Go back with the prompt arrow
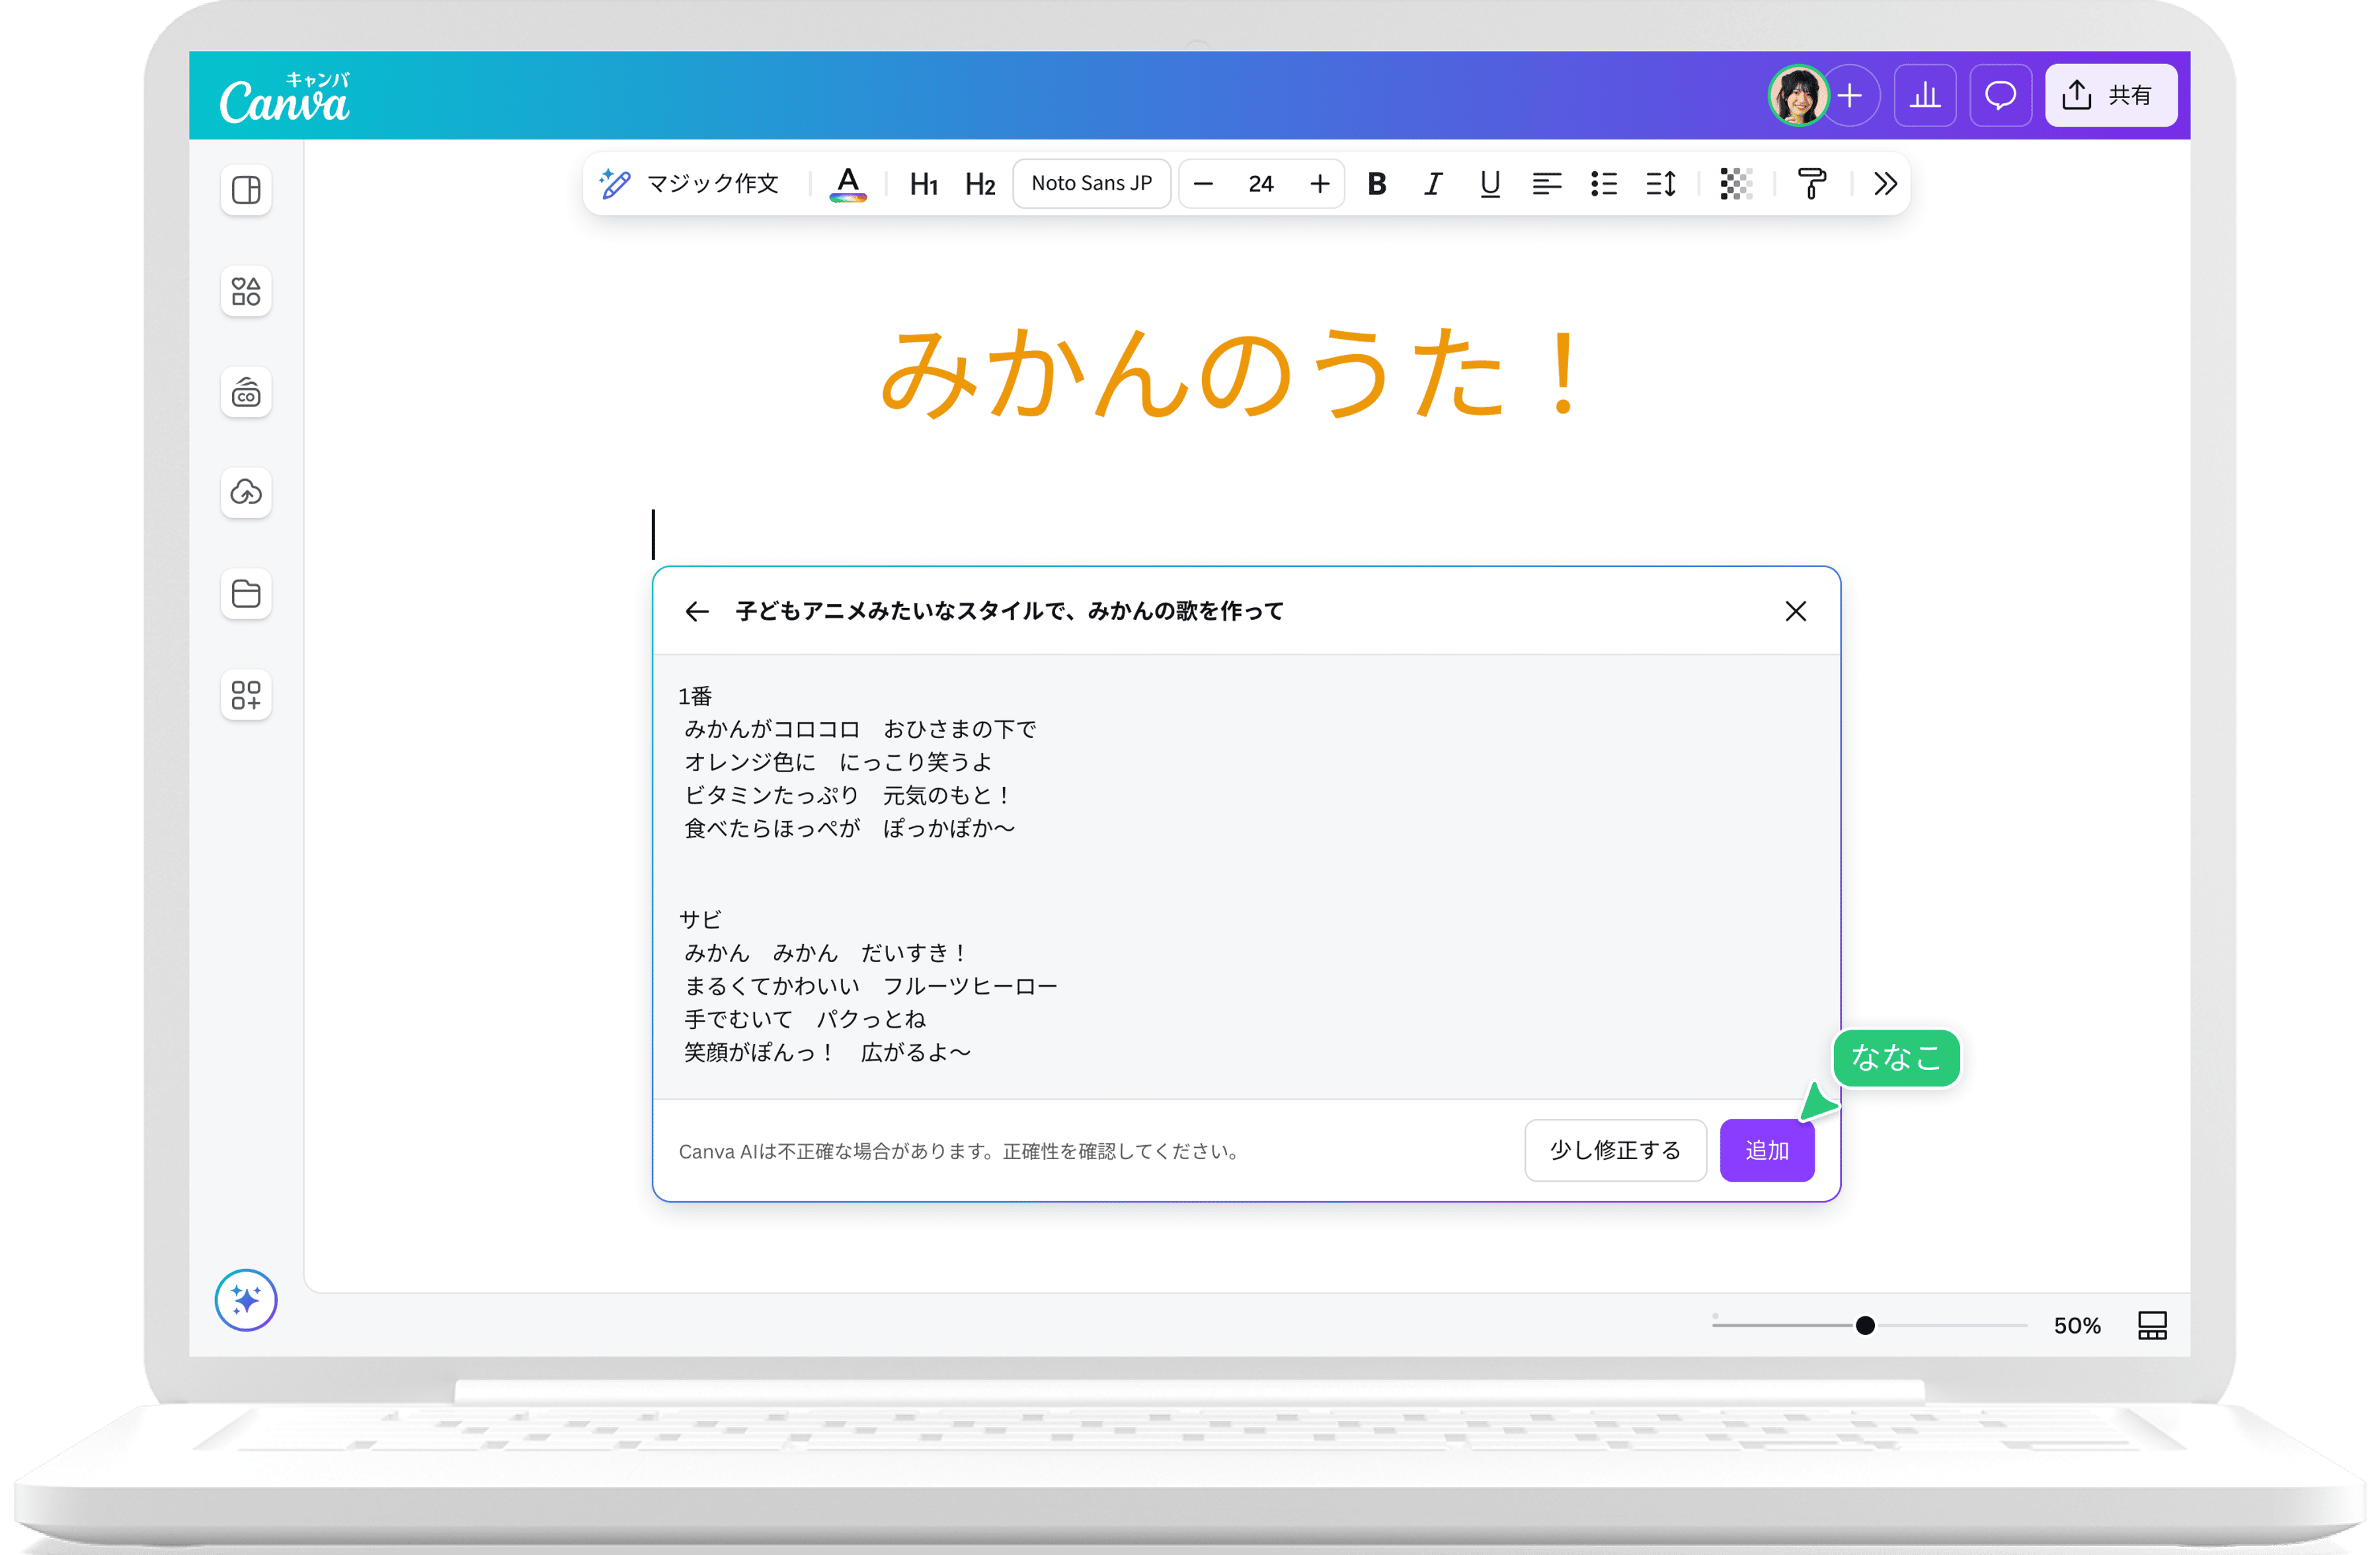Viewport: 2380px width, 1555px height. pos(697,611)
